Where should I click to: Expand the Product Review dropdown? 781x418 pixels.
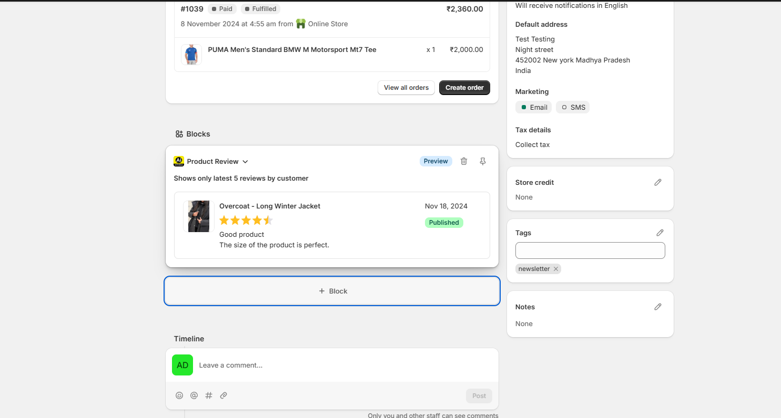pos(245,162)
